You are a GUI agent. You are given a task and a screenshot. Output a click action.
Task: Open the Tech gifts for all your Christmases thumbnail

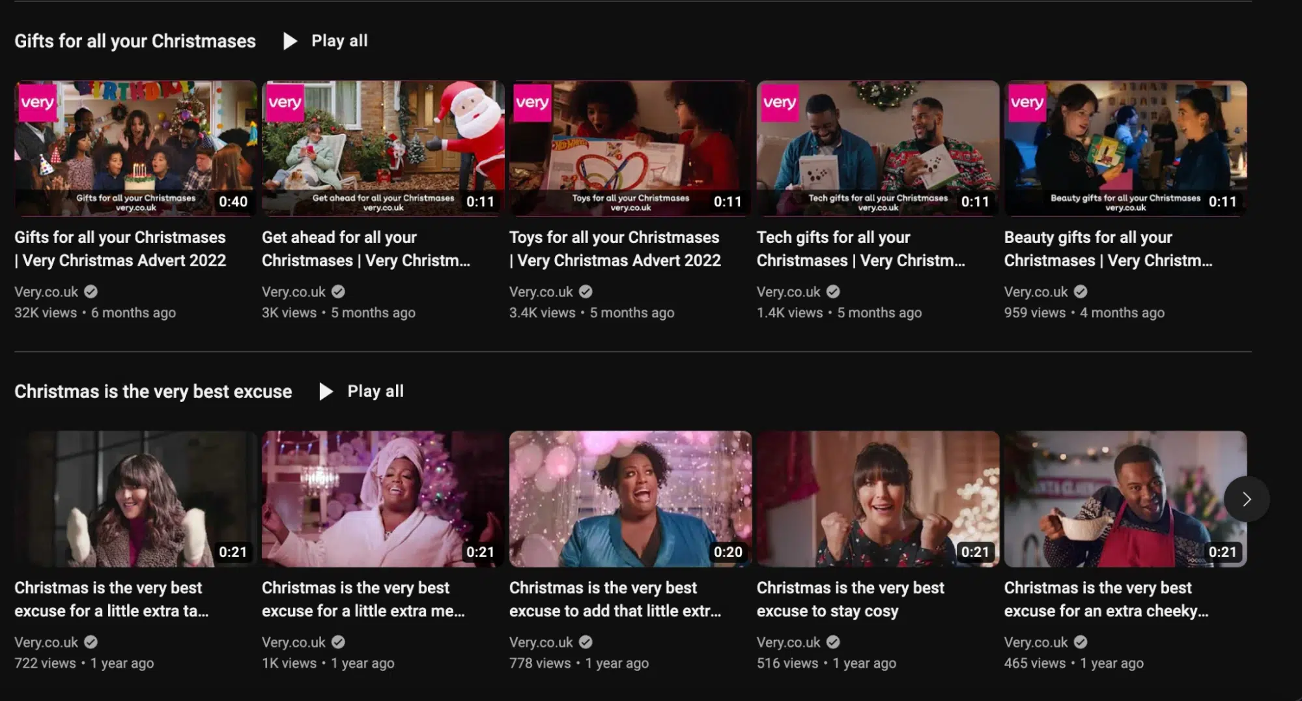click(878, 149)
